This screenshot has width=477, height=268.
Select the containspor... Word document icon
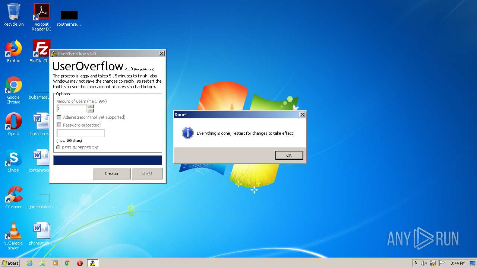(40, 161)
